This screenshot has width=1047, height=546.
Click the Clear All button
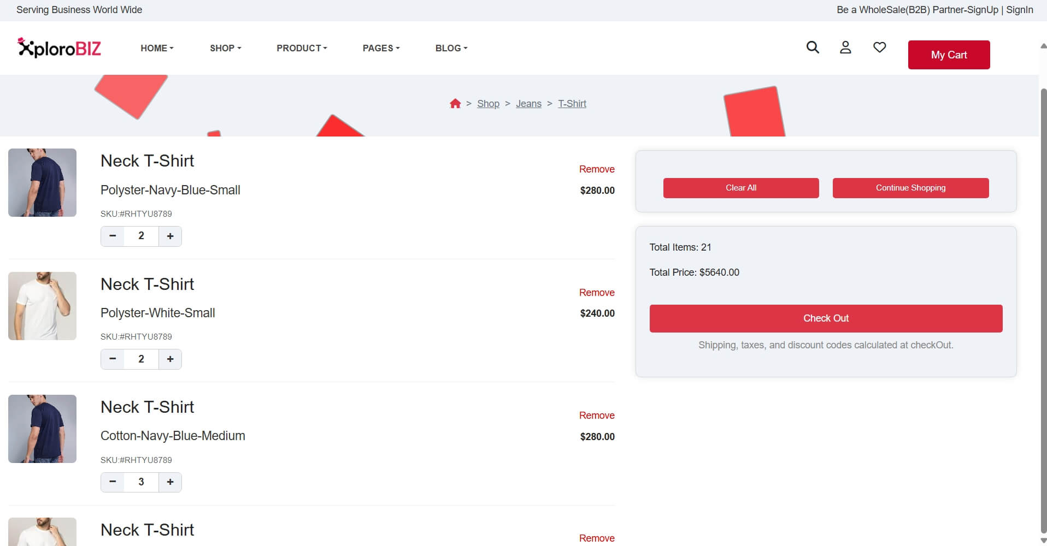click(x=740, y=188)
